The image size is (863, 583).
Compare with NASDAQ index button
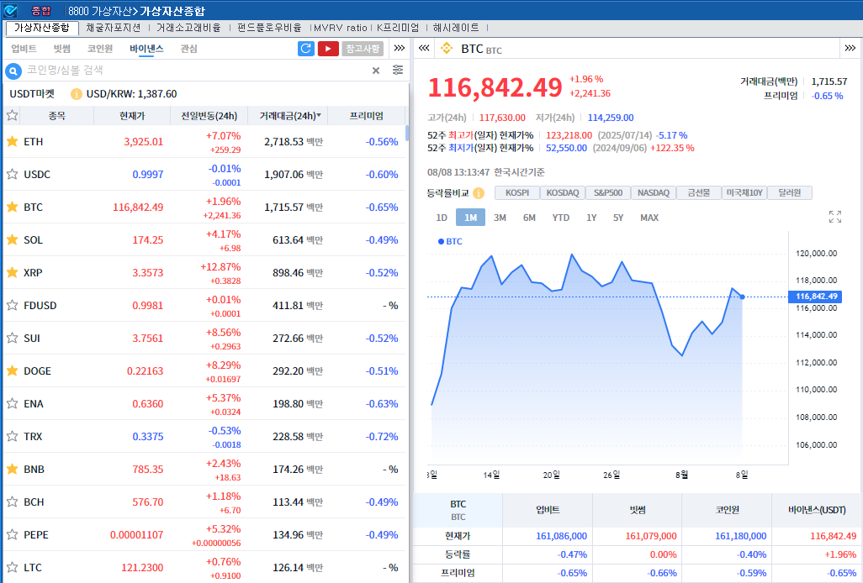click(x=653, y=193)
